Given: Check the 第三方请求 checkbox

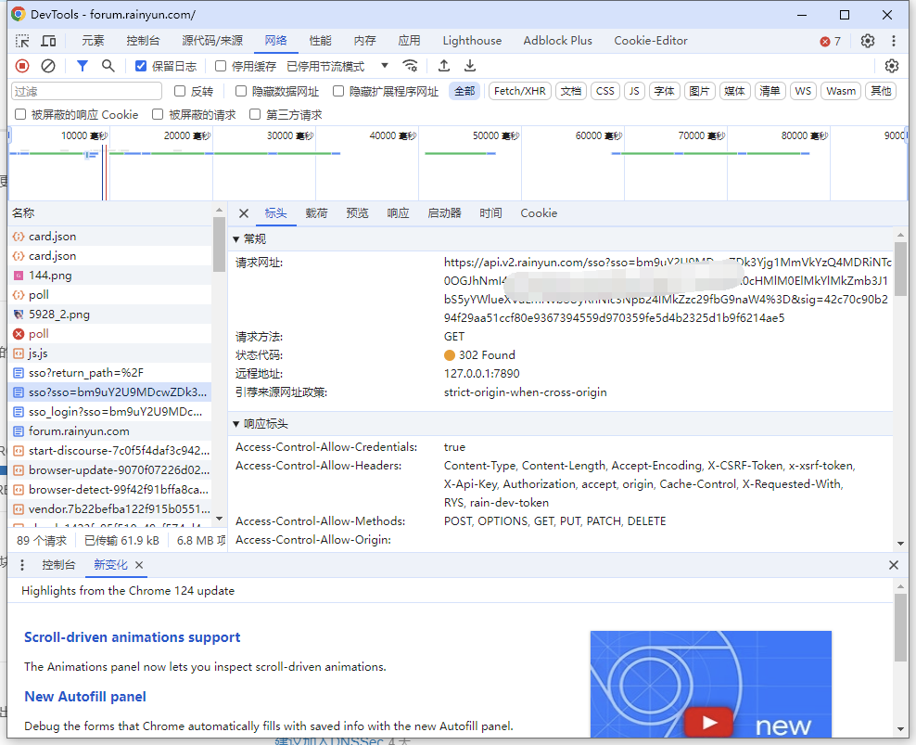Looking at the screenshot, I should tap(255, 115).
